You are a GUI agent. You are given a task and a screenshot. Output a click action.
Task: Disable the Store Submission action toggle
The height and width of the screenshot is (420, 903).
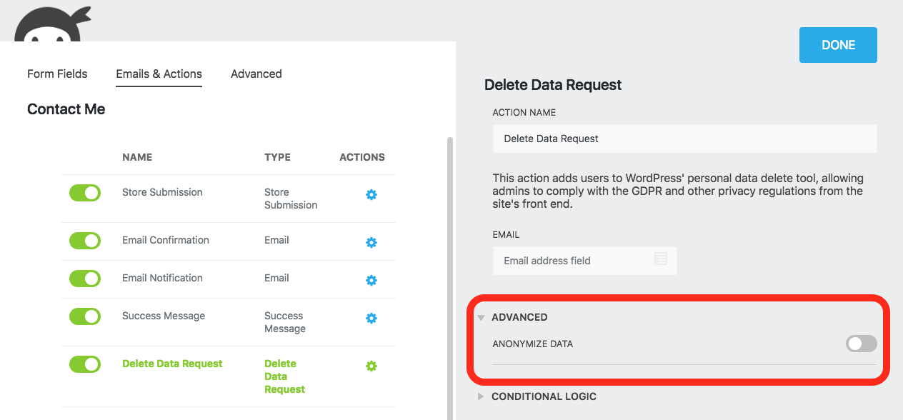[85, 193]
